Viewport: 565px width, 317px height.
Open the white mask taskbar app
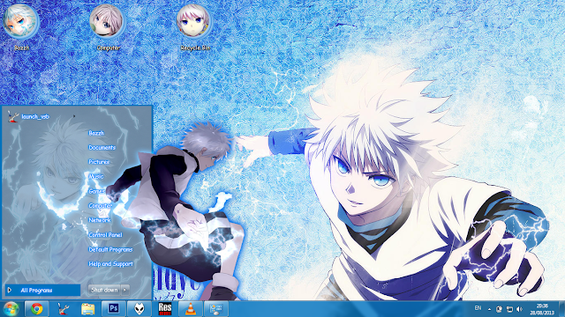(139, 309)
